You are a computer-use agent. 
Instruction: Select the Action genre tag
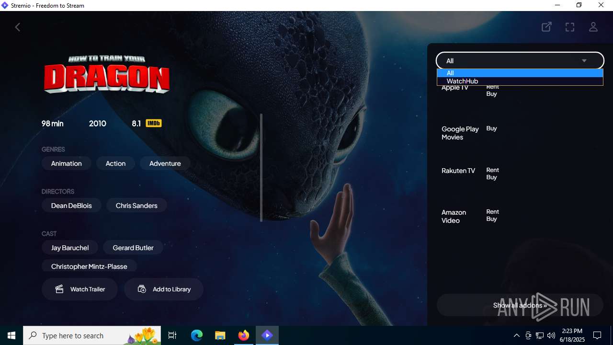click(x=115, y=163)
